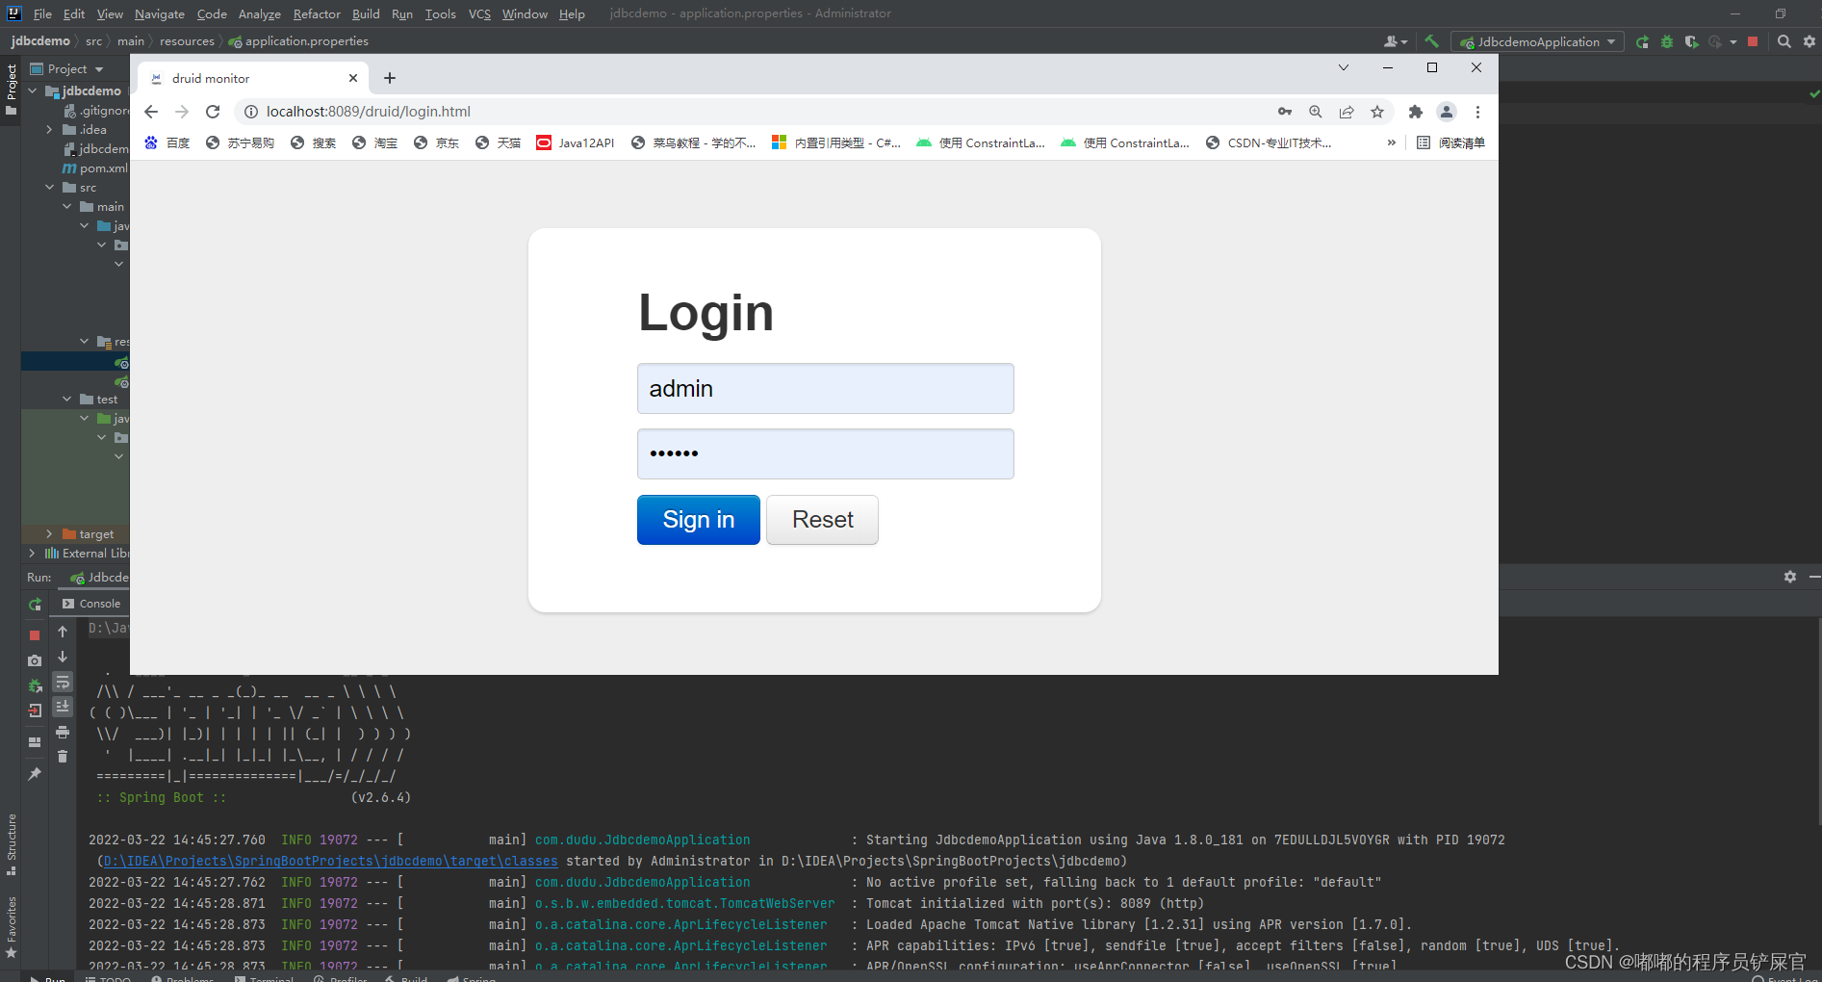
Task: Collapse the test folder
Action: (x=66, y=399)
